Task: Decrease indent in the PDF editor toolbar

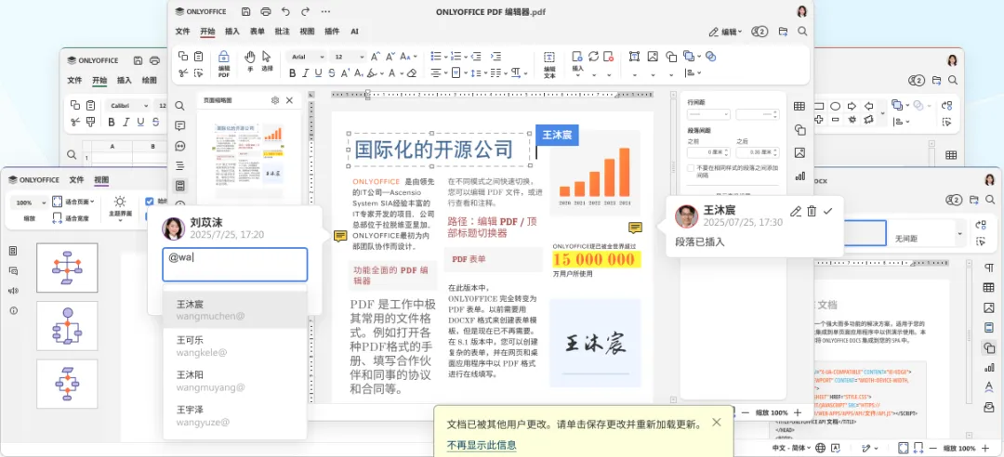Action: click(x=476, y=57)
